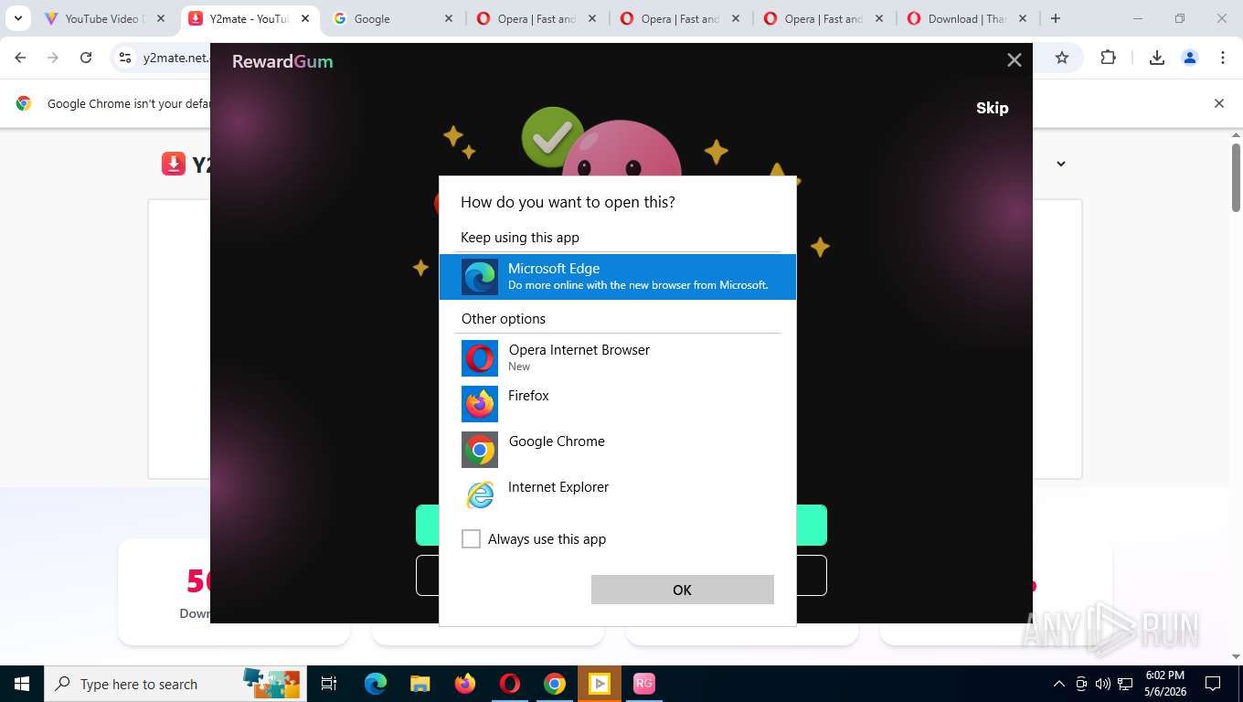
Task: Click Skip in the RewardGum overlay
Action: 992,108
